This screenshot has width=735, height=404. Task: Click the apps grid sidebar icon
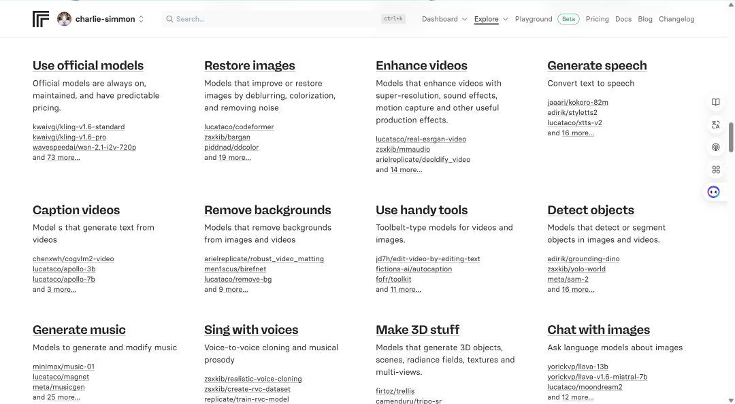point(715,169)
